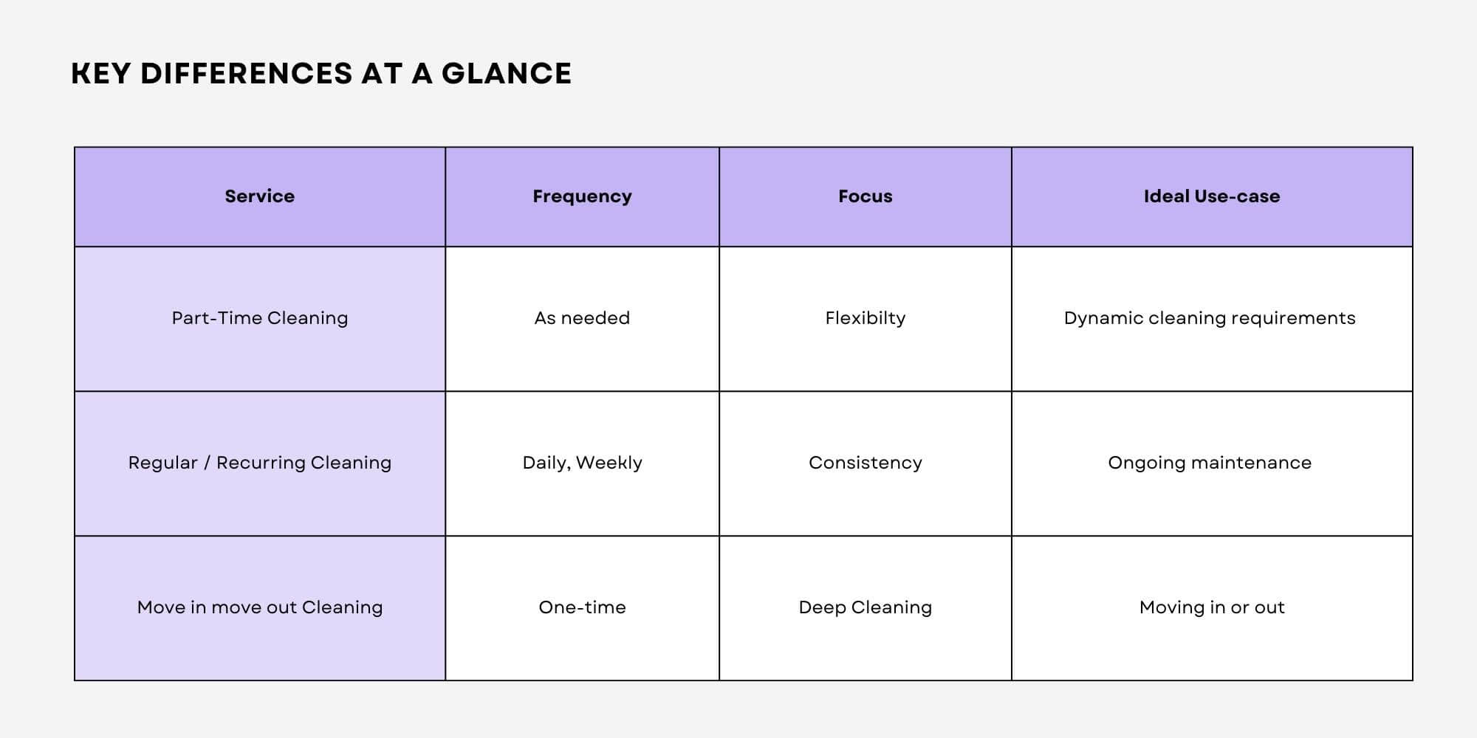Screen dimensions: 1477x738
Task: Click the word AT in the heading
Action: pyautogui.click(x=382, y=74)
